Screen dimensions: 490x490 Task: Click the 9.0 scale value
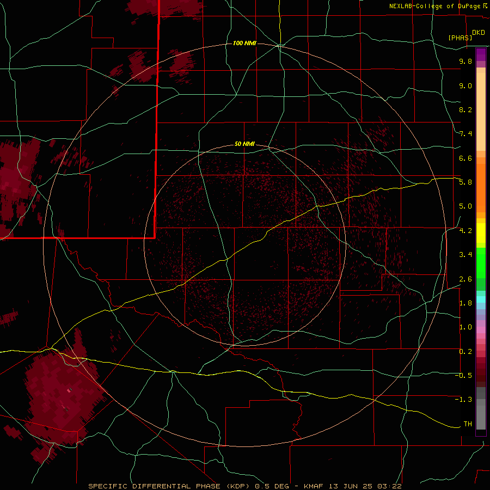pos(465,85)
